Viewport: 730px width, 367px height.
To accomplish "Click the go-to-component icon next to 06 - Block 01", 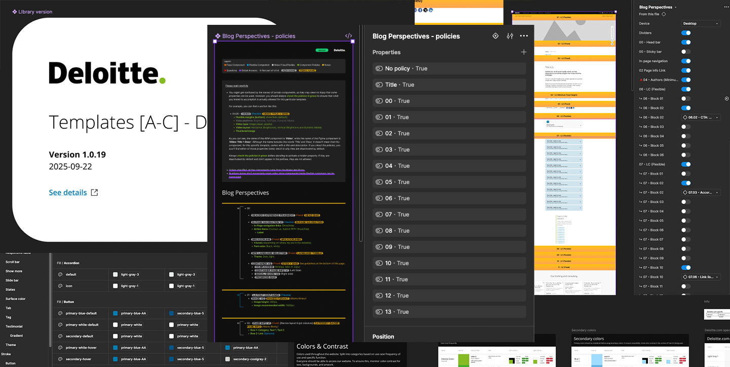I will 726,98.
